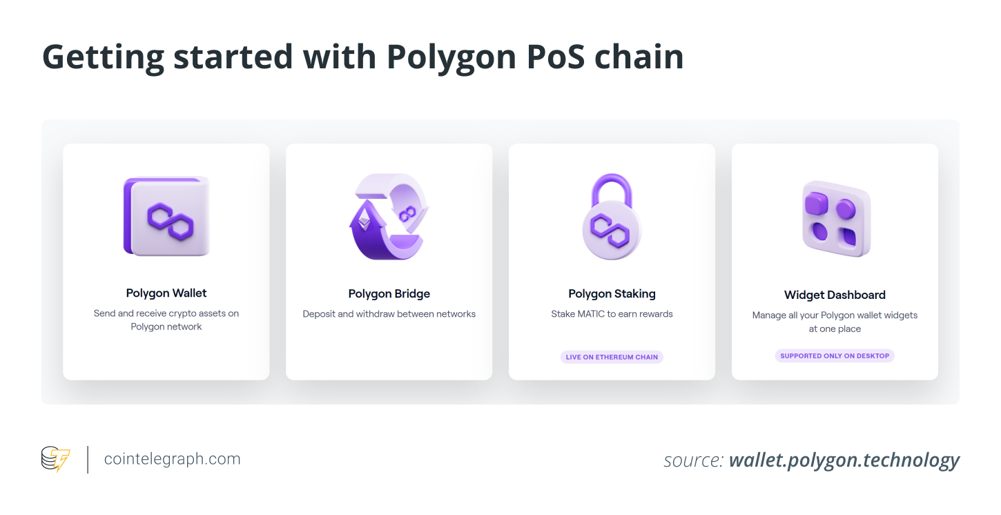Select the Widget Dashboard title
Image resolution: width=1001 pixels, height=515 pixels.
tap(835, 295)
